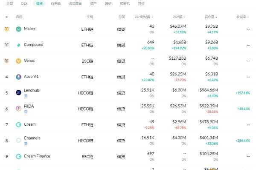This screenshot has width=256, height=170.
Task: Sort by locked value column header
Action: tap(211, 17)
